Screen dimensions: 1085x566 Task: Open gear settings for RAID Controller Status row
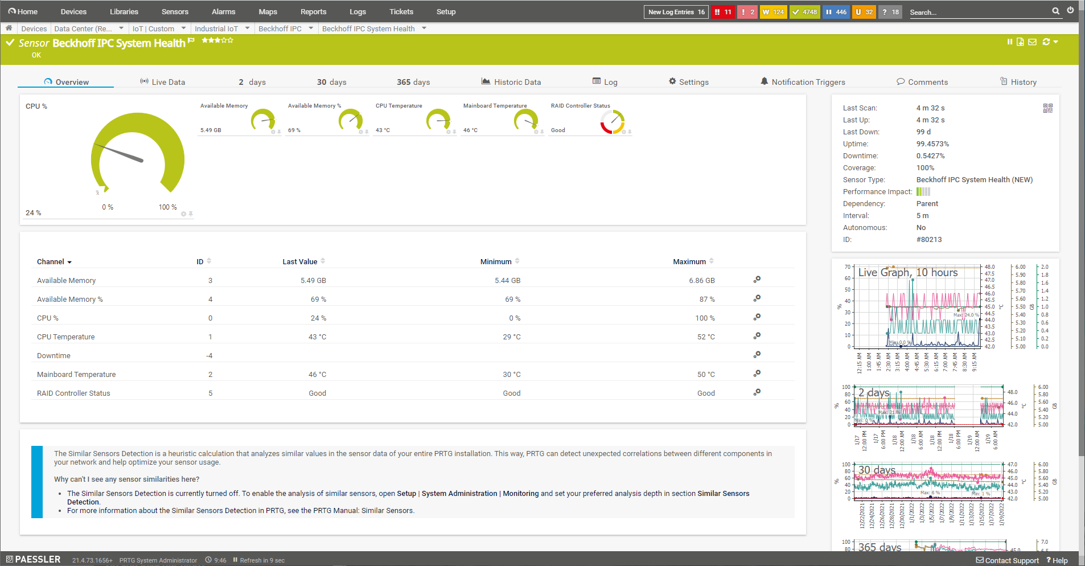click(757, 392)
